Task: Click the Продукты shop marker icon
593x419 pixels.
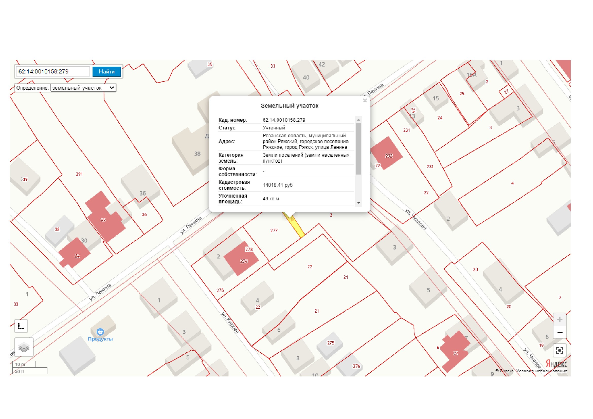Action: click(100, 332)
